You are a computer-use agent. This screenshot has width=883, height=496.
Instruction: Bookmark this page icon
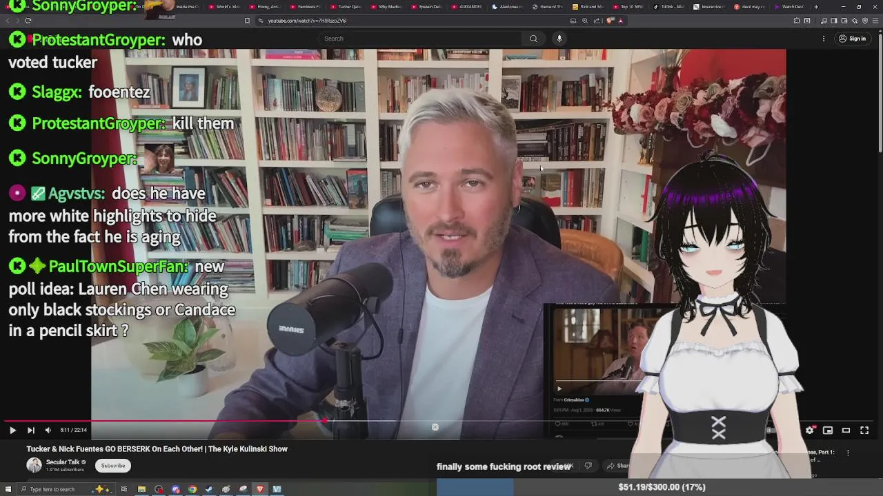click(x=247, y=21)
